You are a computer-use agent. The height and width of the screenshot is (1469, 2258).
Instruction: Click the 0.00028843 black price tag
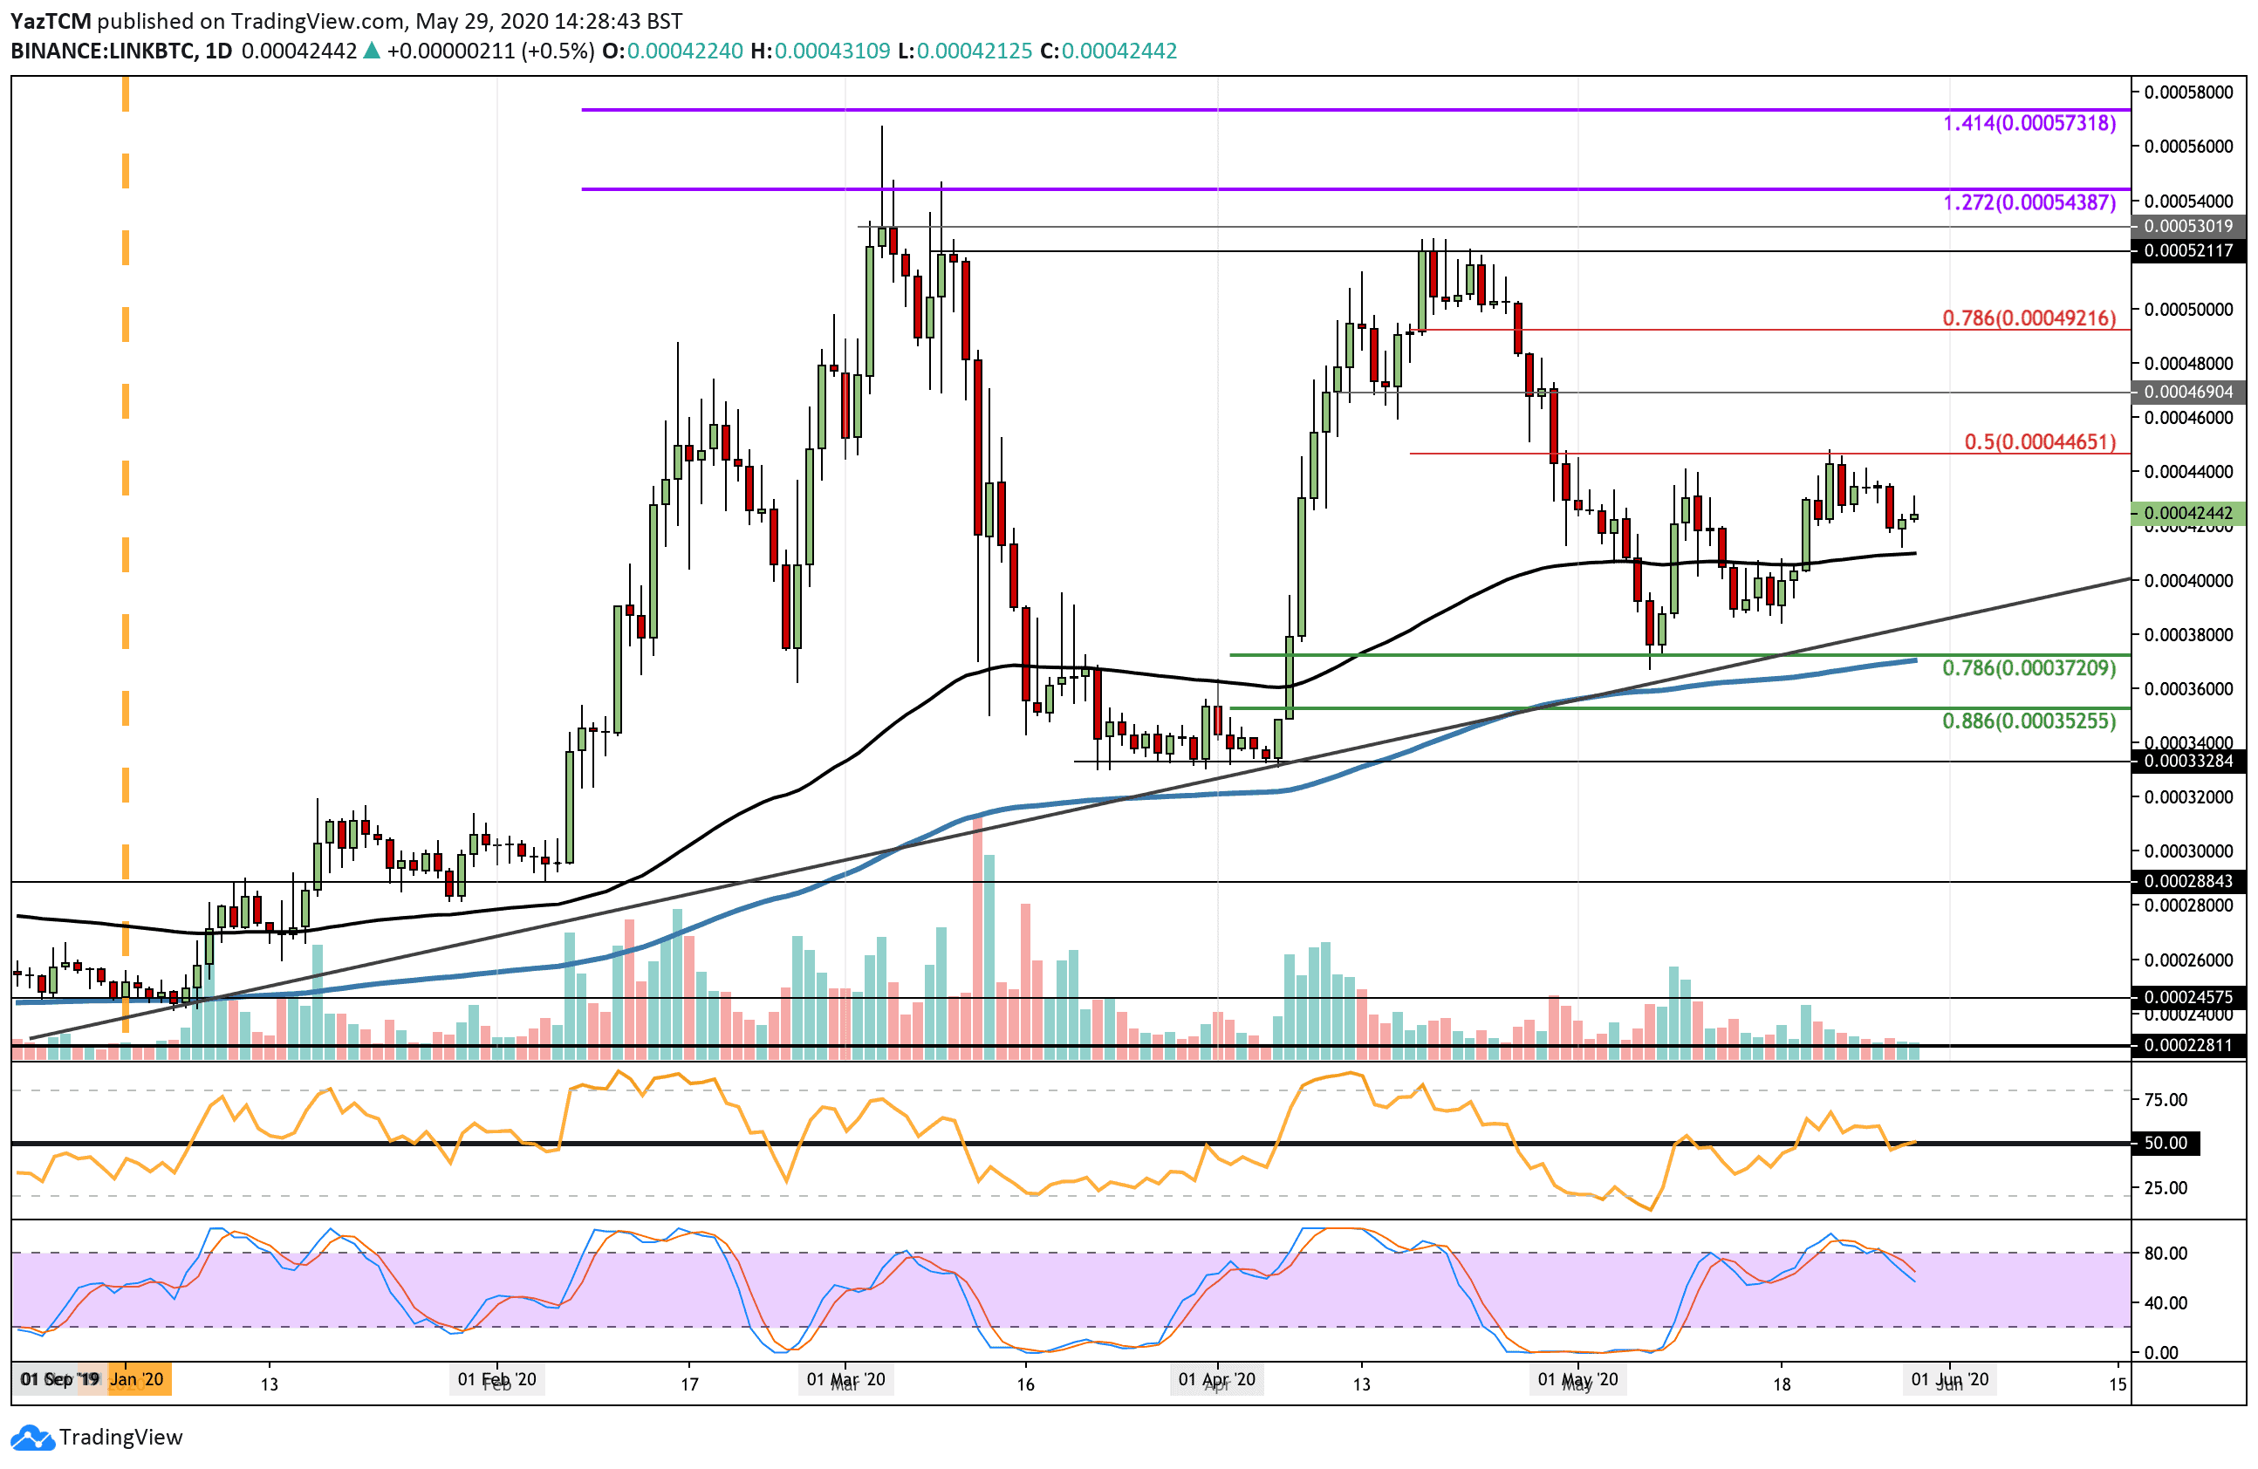click(2189, 881)
